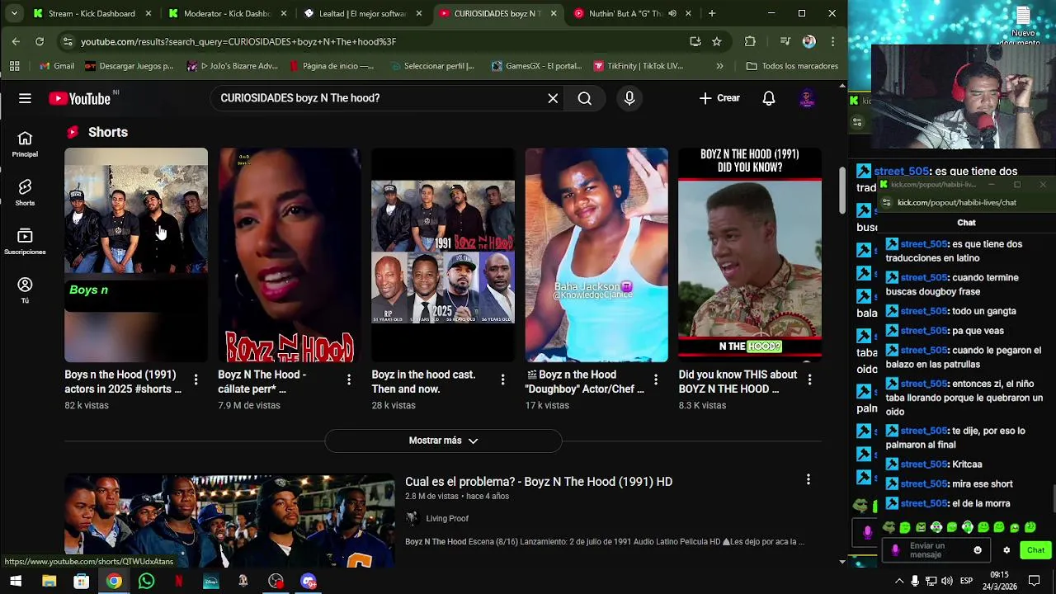
Task: Go back in browser history
Action: [16, 41]
